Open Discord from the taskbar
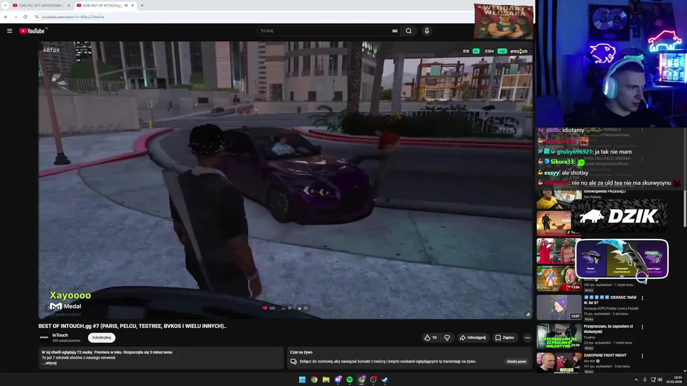The image size is (687, 386). click(338, 380)
